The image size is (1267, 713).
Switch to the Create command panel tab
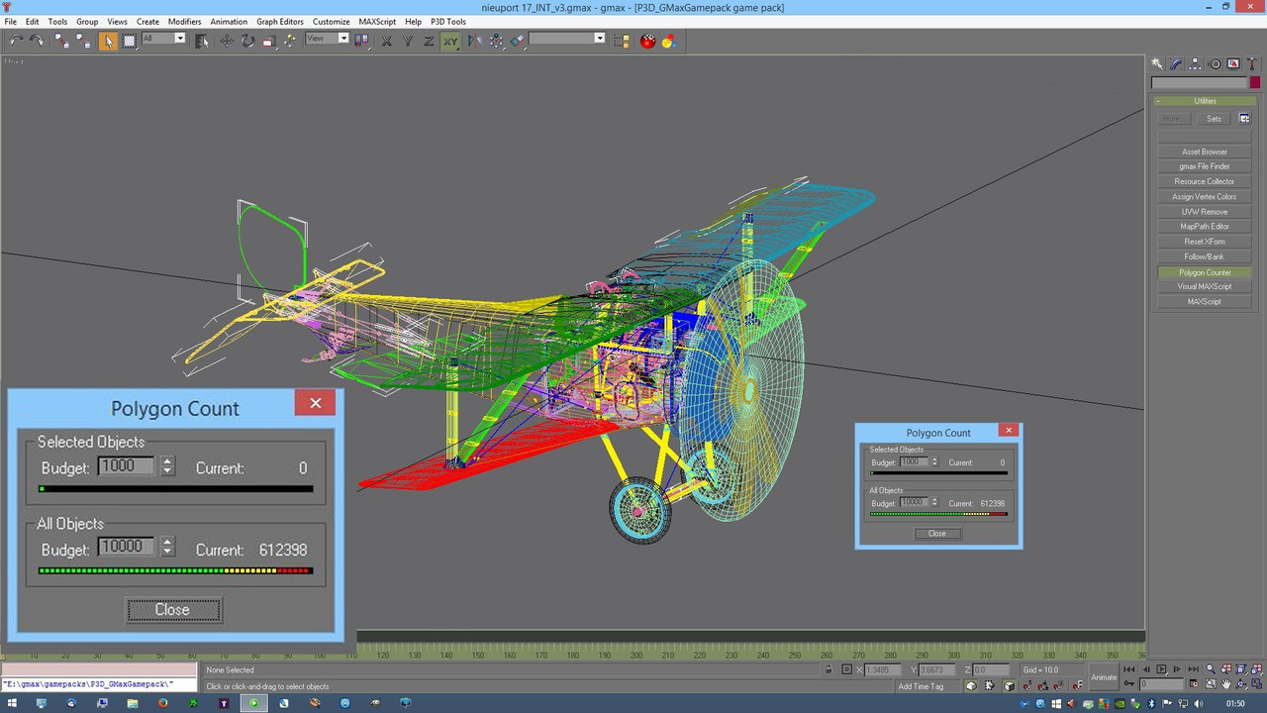[1157, 63]
